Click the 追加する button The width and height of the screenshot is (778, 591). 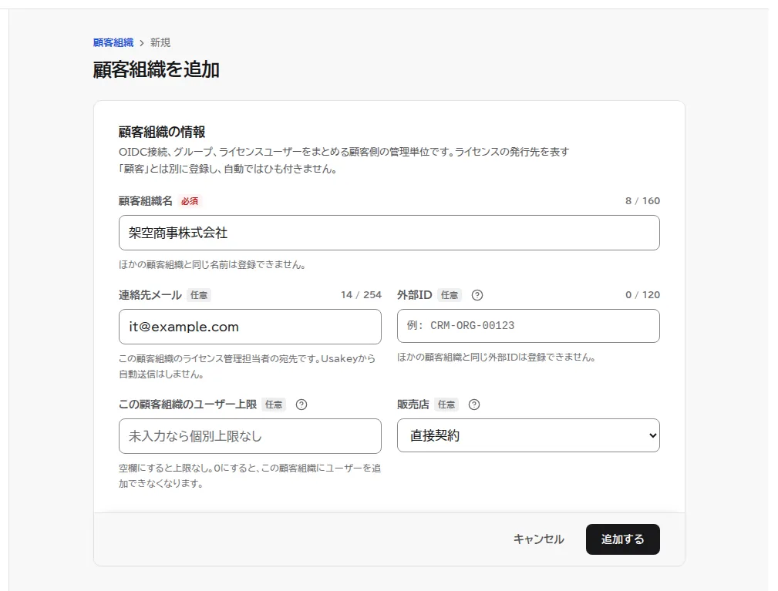click(623, 539)
